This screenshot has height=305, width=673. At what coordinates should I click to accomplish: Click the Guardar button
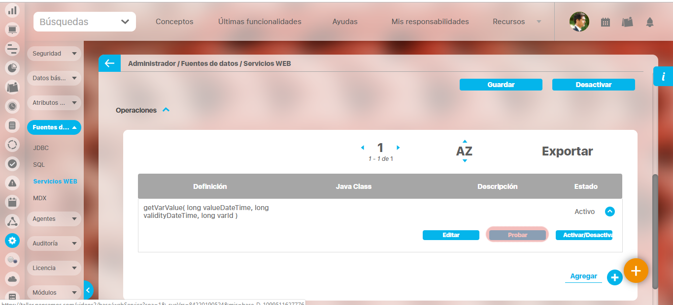tap(501, 85)
